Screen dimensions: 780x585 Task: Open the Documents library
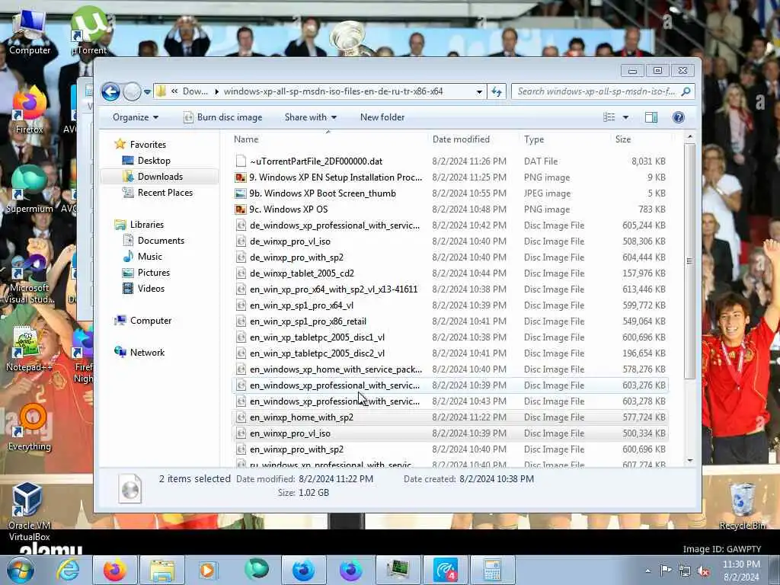pyautogui.click(x=161, y=241)
